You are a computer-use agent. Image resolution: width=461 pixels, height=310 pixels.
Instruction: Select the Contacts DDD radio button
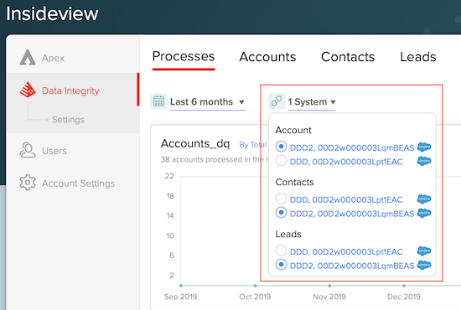281,199
